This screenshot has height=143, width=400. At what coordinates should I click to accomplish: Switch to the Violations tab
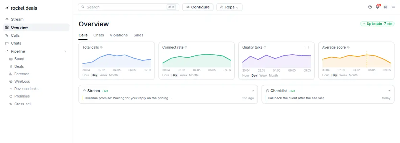coord(119,35)
